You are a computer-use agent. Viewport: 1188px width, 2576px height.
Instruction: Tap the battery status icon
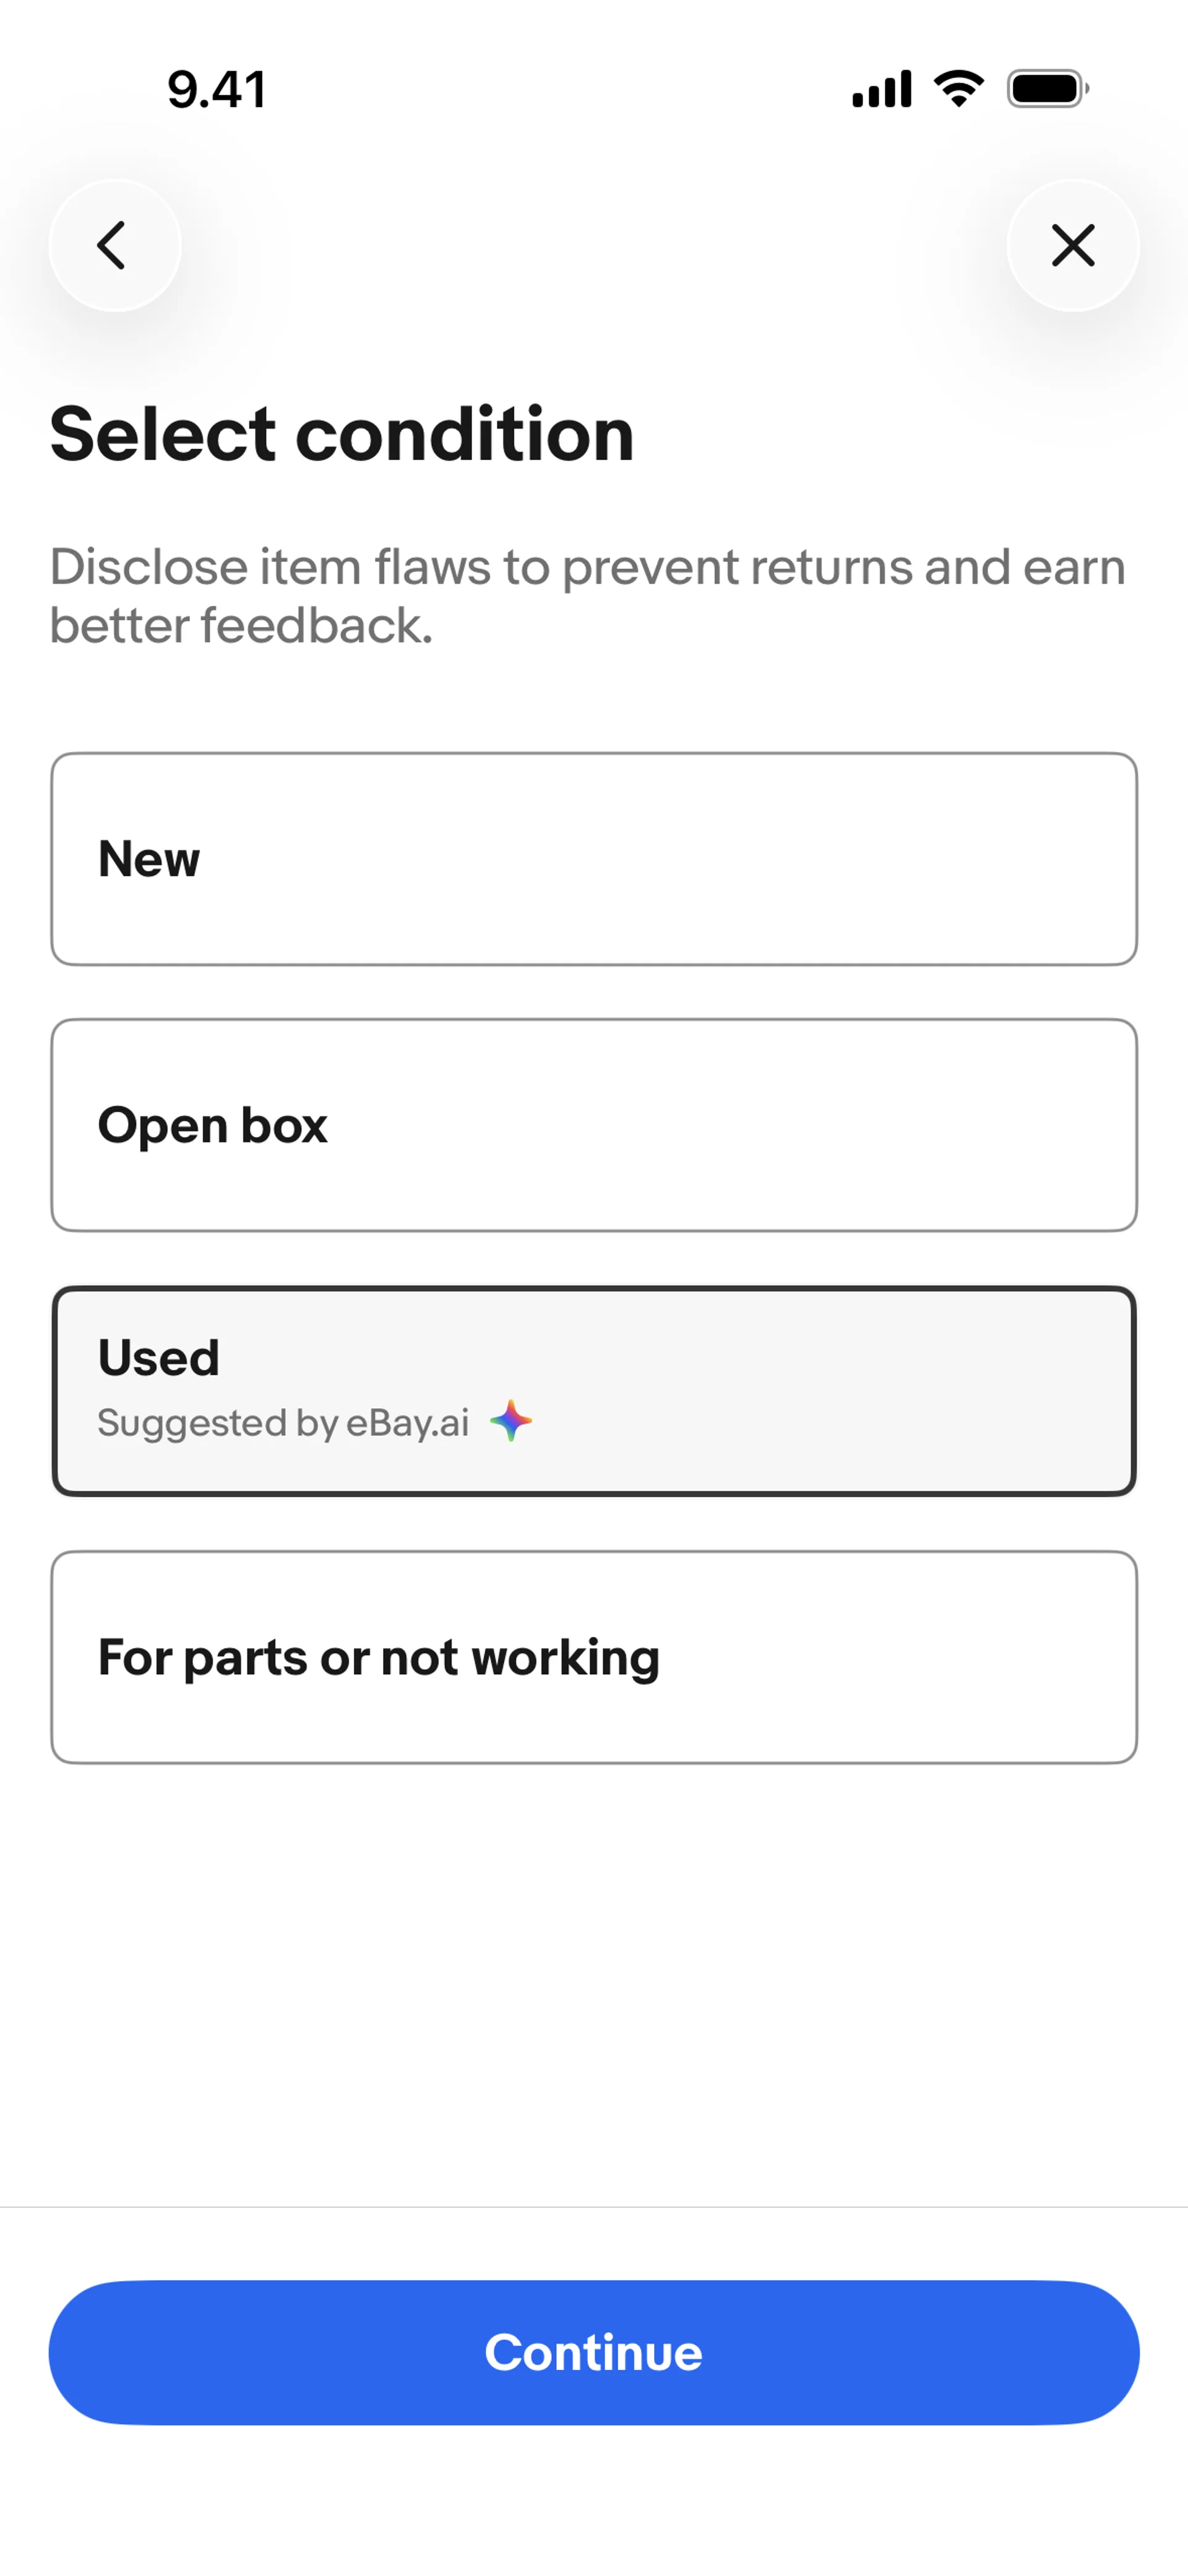pos(1048,89)
